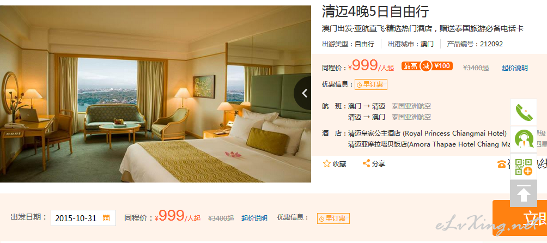Click the orange 立即 booking button
Screen dimensions: 547x243
(520, 218)
